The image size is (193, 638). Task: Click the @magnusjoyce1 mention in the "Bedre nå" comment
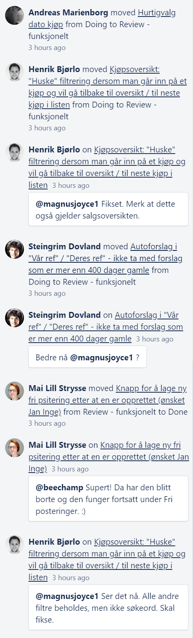pos(102,358)
